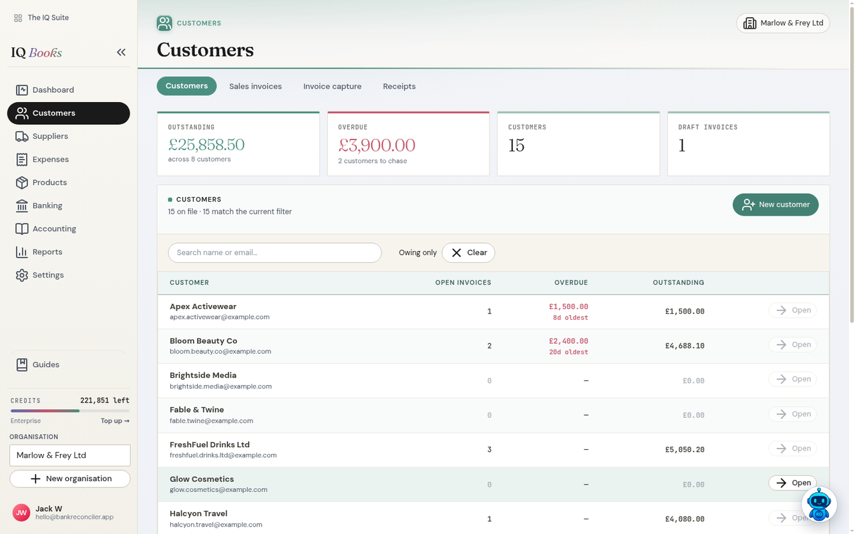Click the Dashboard chart icon
This screenshot has height=534, width=855.
(x=22, y=89)
